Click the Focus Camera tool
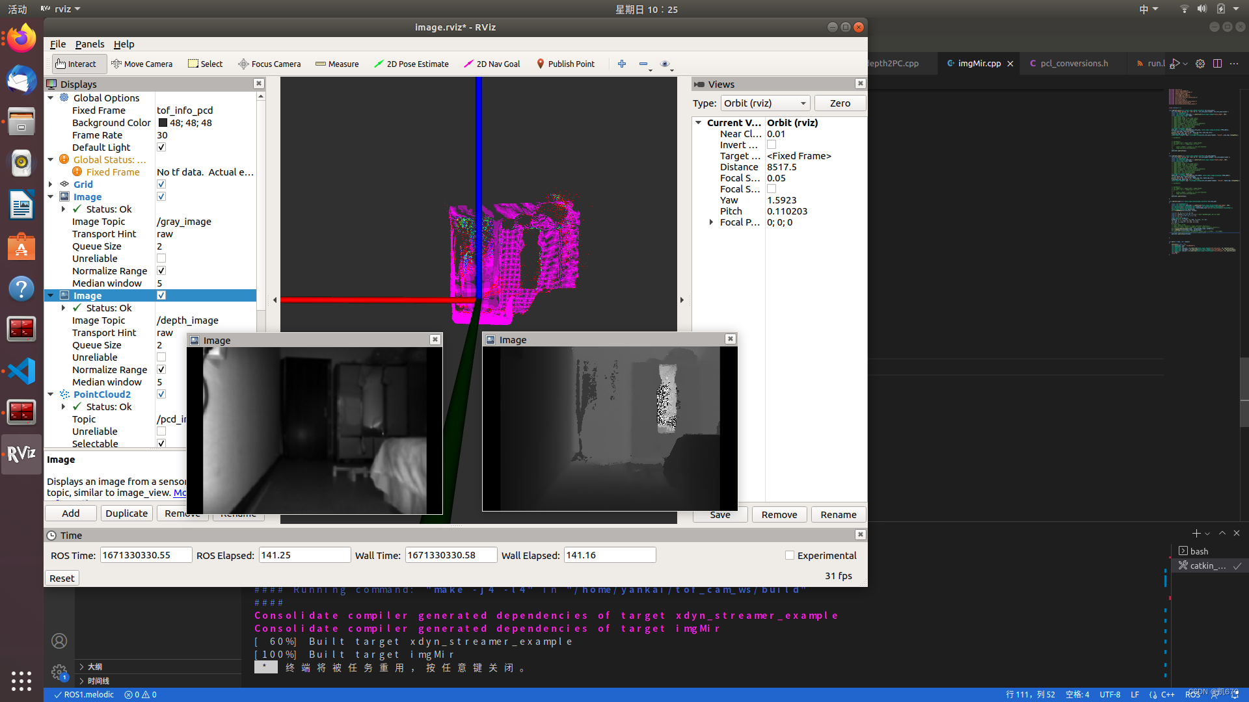 (x=269, y=64)
